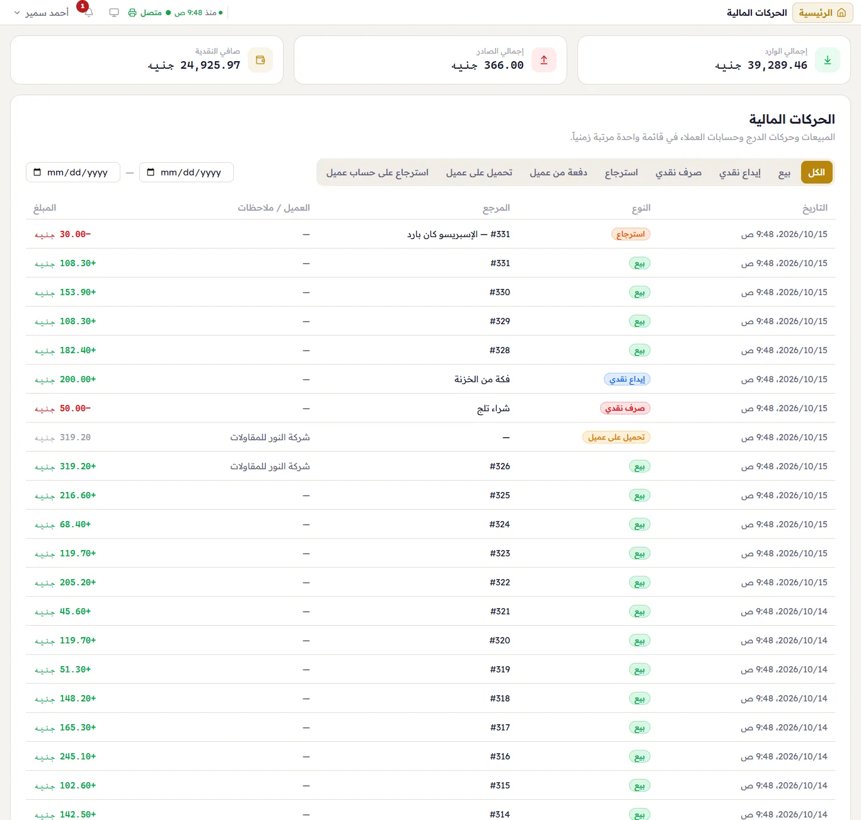Open calendar picker on end date field

coord(37,172)
